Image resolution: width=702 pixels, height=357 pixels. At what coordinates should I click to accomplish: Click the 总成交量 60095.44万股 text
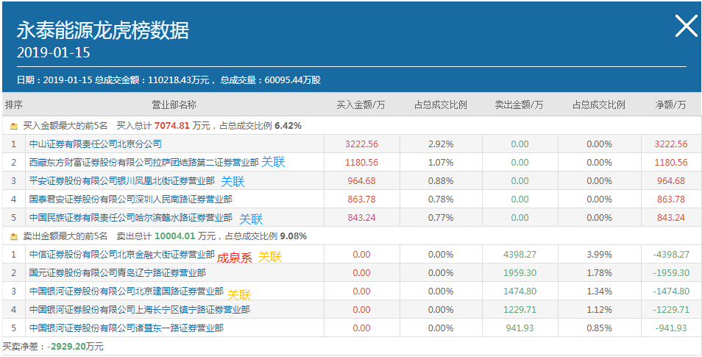coord(270,81)
